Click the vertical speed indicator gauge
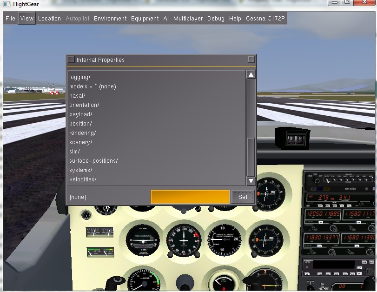The width and height of the screenshot is (377, 292). click(x=224, y=239)
